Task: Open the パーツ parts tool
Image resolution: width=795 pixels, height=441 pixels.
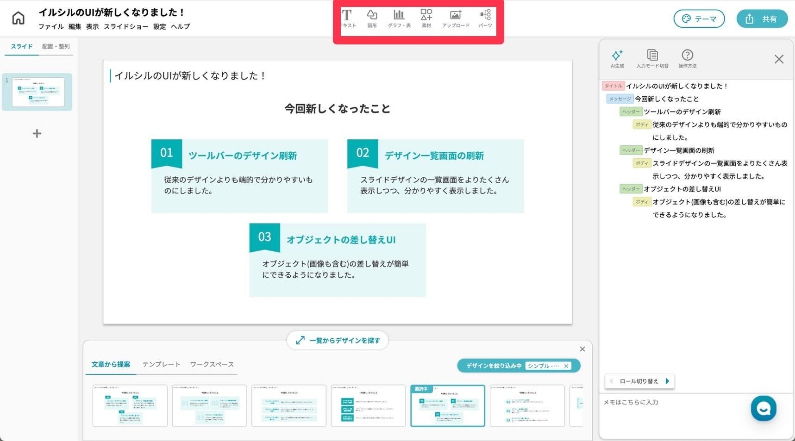Action: (x=485, y=19)
